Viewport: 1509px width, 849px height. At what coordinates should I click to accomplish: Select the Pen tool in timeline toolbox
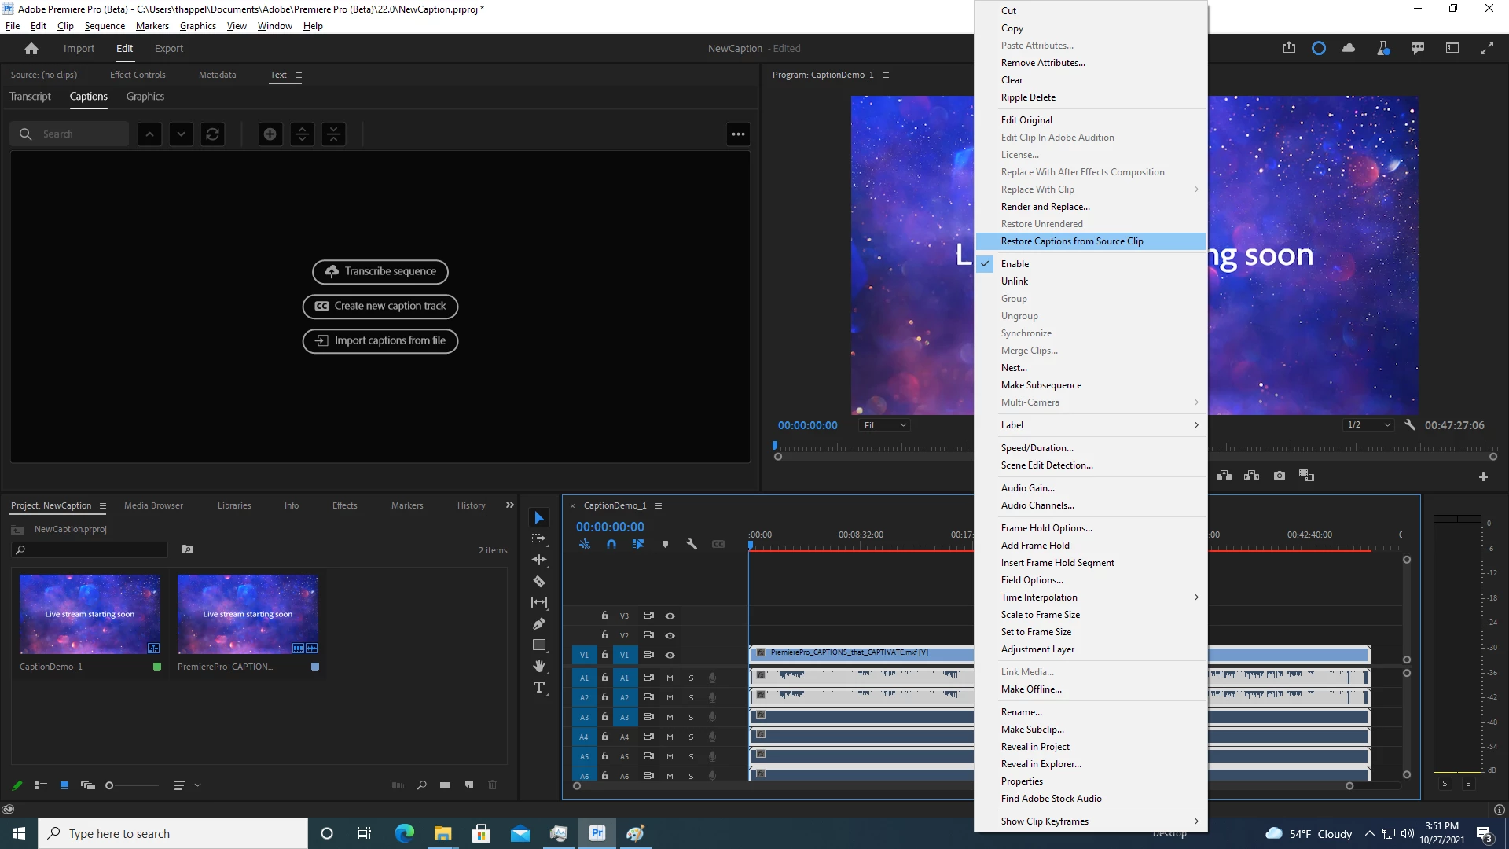539,624
